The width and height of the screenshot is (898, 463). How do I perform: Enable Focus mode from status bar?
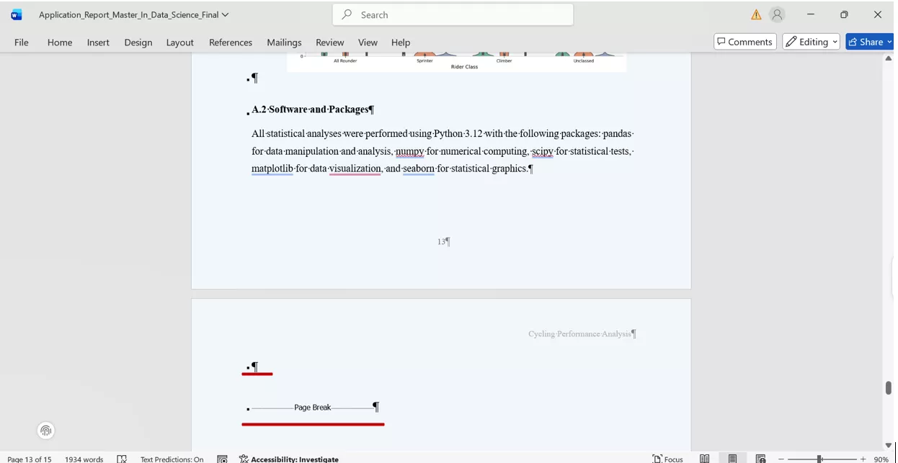(x=667, y=459)
